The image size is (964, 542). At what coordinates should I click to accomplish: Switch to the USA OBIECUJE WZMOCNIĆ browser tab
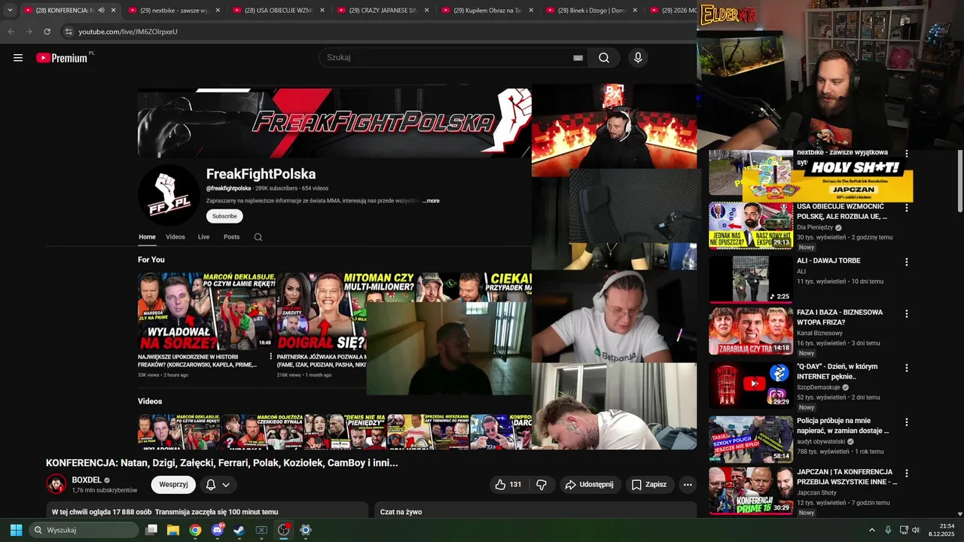[278, 11]
